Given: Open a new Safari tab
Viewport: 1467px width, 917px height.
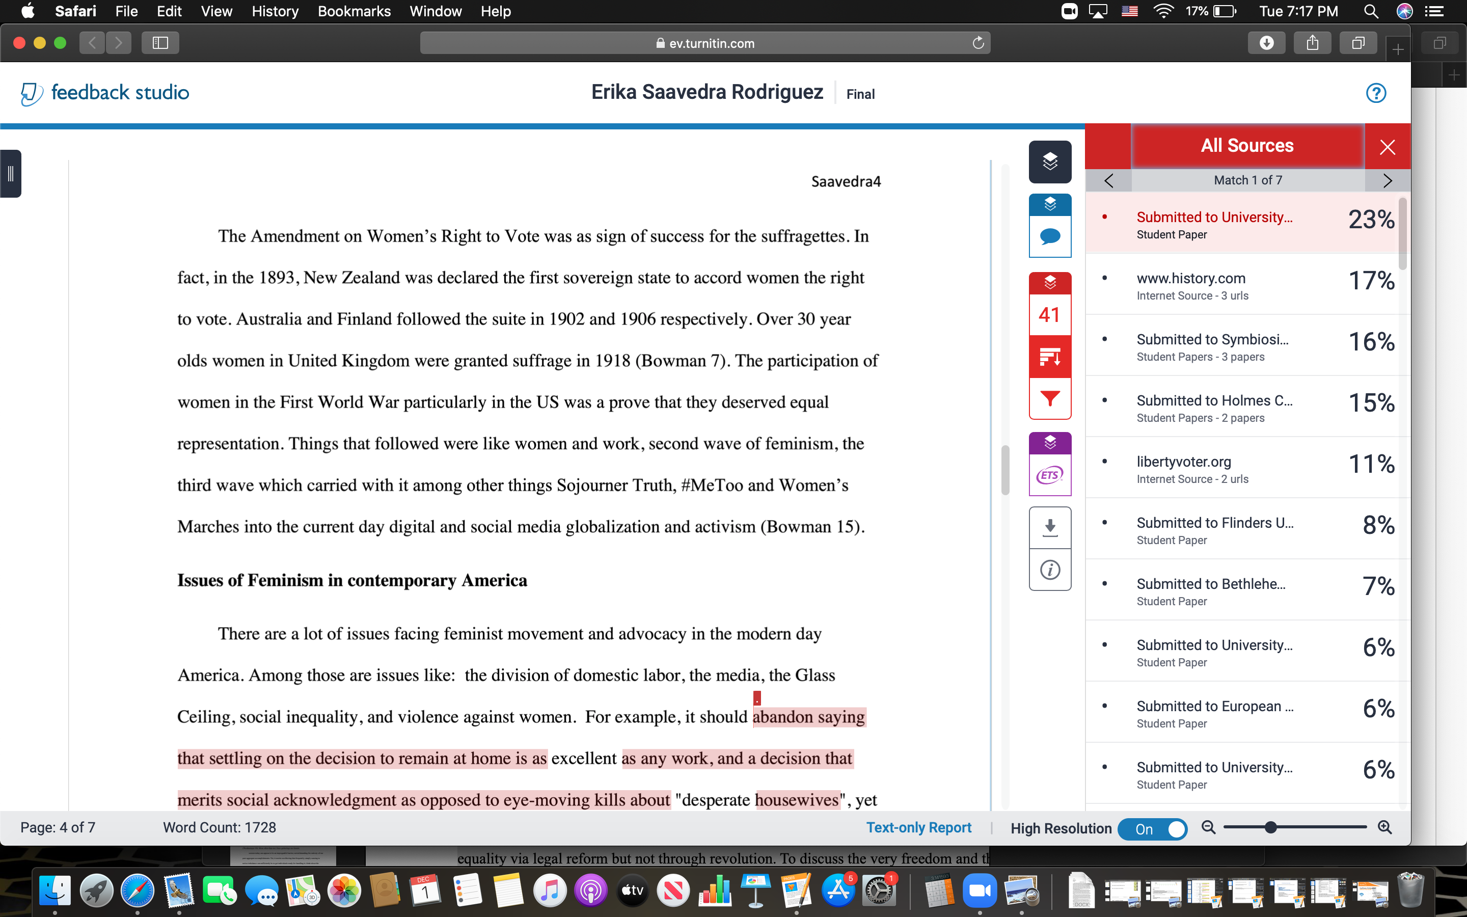Looking at the screenshot, I should tap(1398, 49).
